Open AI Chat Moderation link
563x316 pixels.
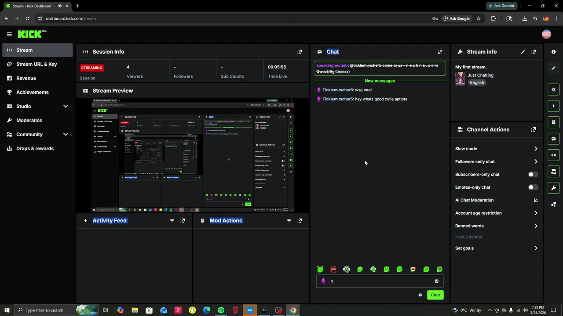[x=497, y=200]
